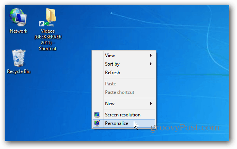Open the View submenu
The width and height of the screenshot is (237, 149).
click(x=124, y=55)
